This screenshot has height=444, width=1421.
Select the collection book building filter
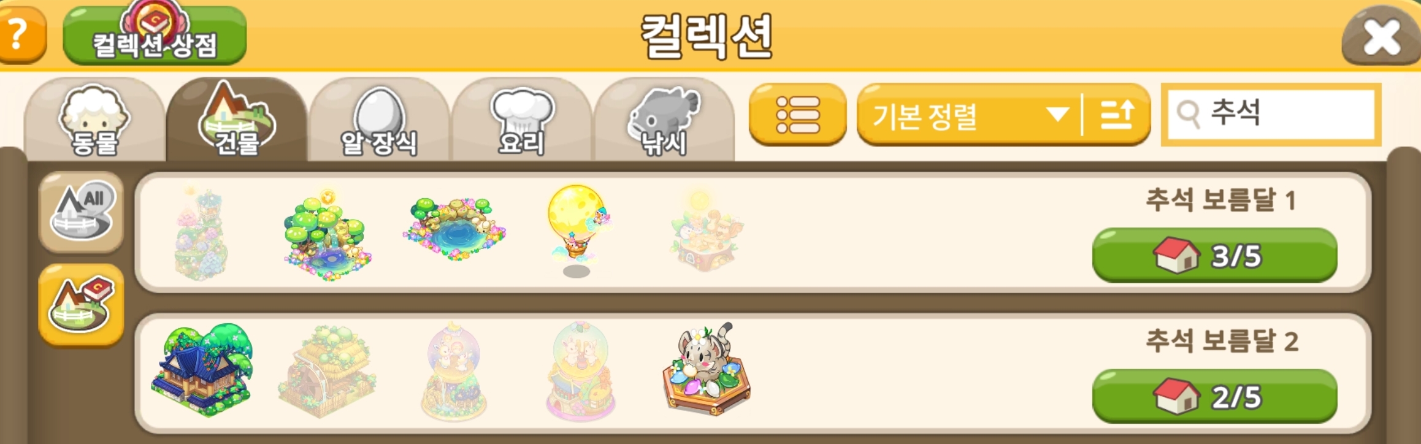tap(82, 305)
